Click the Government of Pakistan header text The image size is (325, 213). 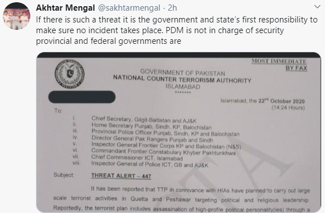(182, 72)
